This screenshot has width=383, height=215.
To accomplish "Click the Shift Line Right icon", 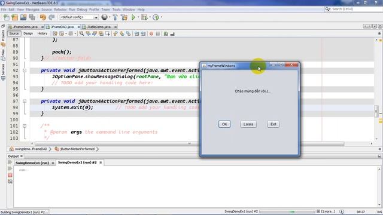I will click(143, 33).
